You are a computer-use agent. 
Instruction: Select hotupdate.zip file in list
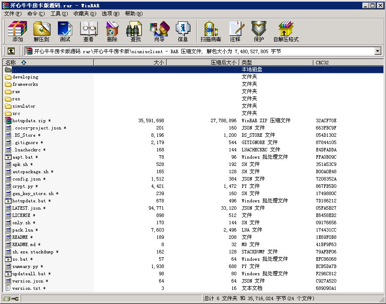pos(29,121)
